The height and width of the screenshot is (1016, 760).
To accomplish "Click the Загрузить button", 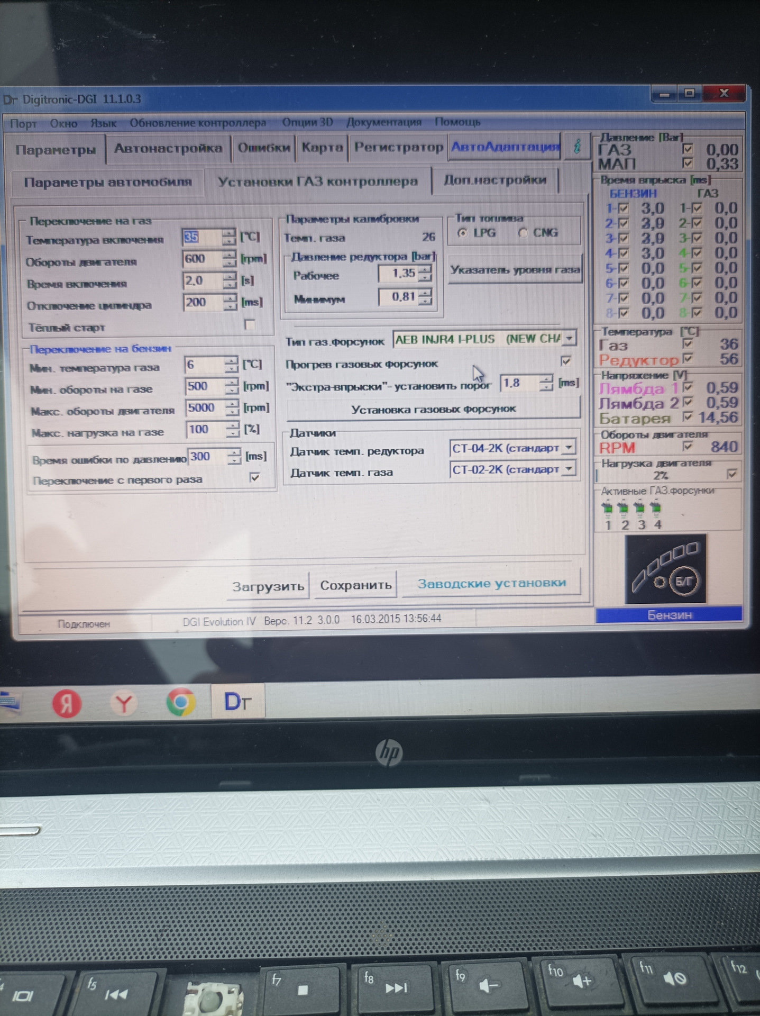I will (x=268, y=586).
